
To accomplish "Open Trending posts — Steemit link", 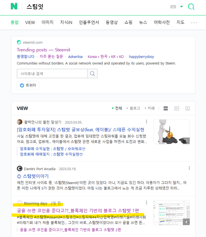I will (x=44, y=50).
